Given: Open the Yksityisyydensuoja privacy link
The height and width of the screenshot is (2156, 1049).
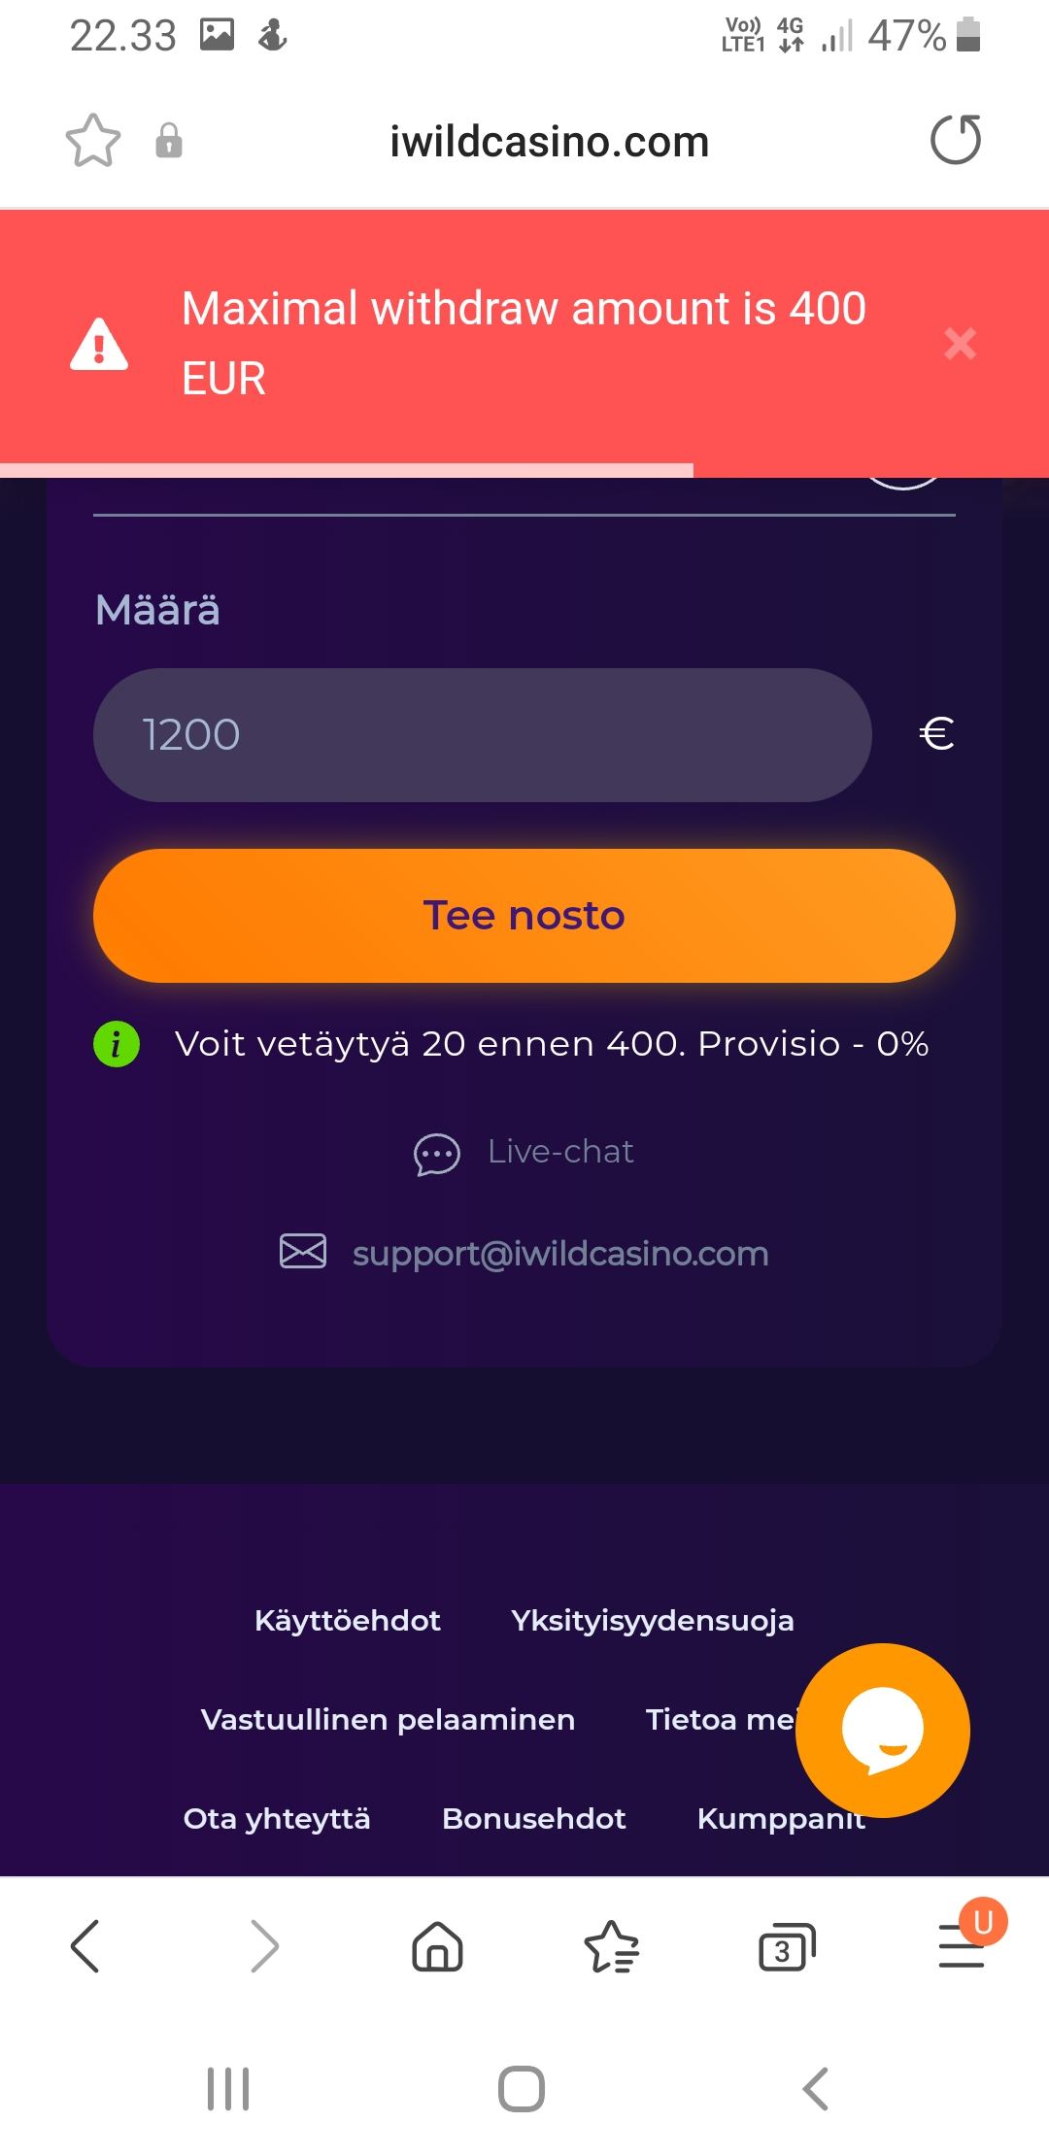Looking at the screenshot, I should 653,1620.
